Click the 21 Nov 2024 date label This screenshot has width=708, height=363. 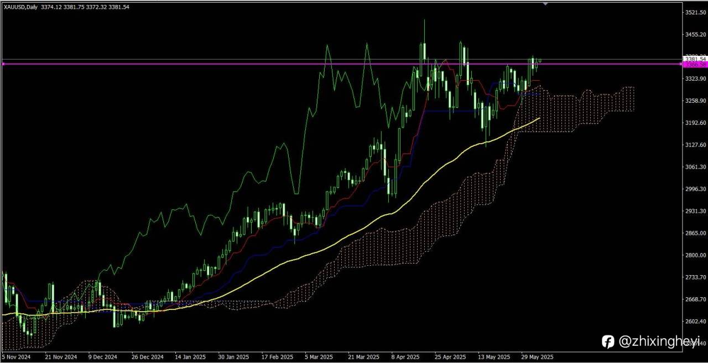(x=60, y=357)
